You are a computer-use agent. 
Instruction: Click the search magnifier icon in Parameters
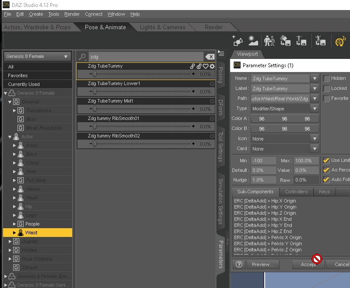click(x=83, y=57)
